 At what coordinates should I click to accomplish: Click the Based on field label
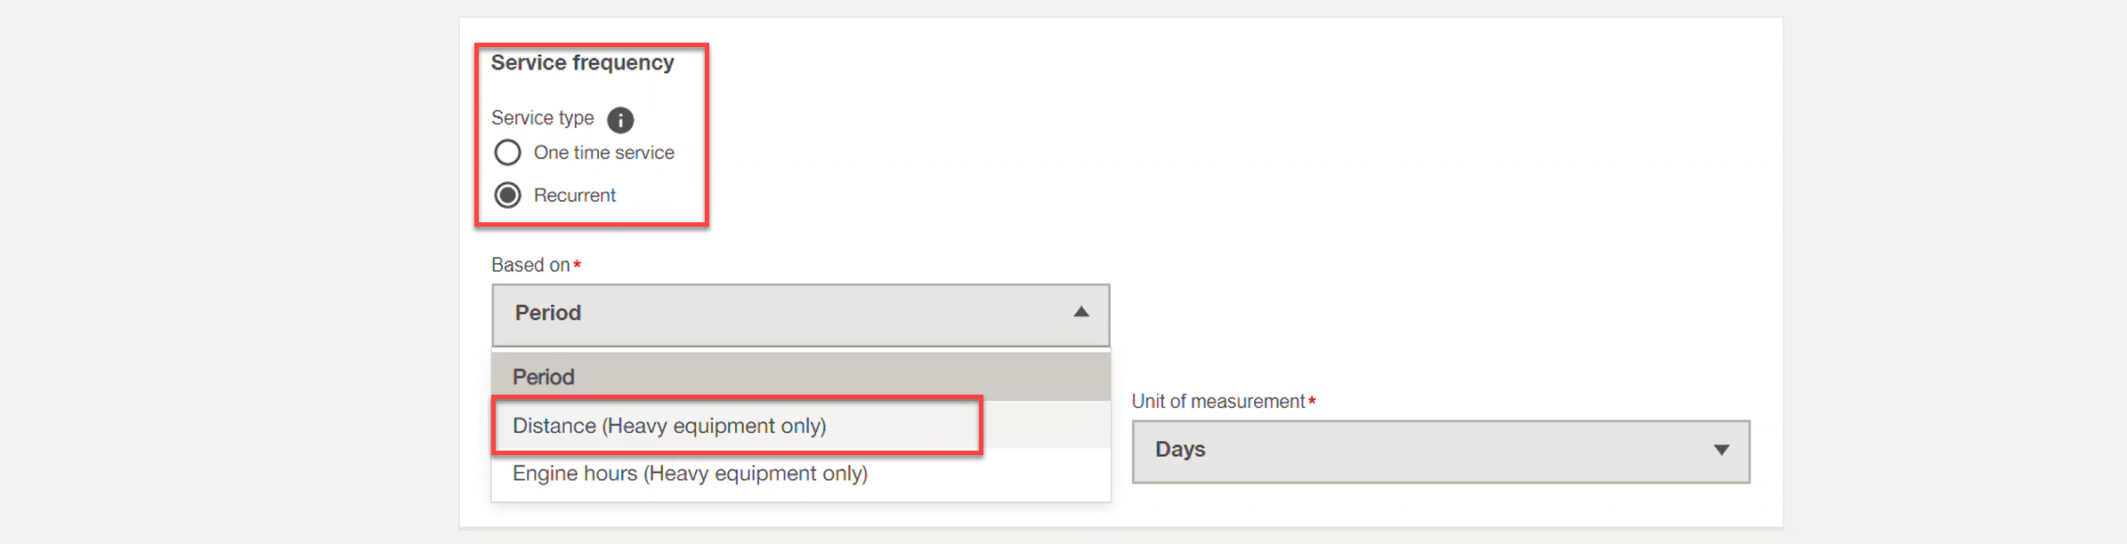point(530,265)
